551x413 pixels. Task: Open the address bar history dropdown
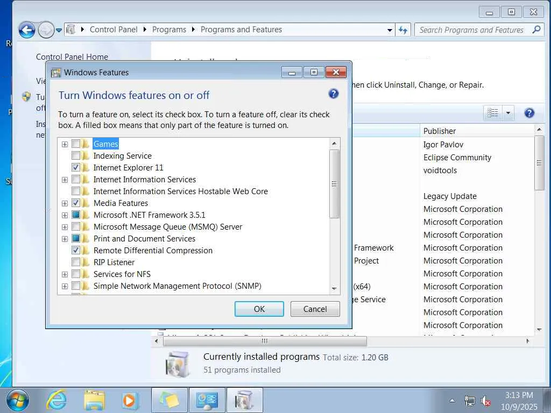point(390,30)
